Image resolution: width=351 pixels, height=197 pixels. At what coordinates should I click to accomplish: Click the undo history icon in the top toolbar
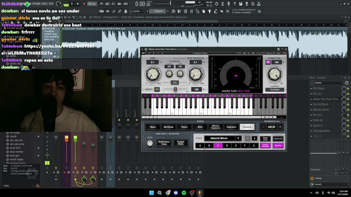coord(217,4)
